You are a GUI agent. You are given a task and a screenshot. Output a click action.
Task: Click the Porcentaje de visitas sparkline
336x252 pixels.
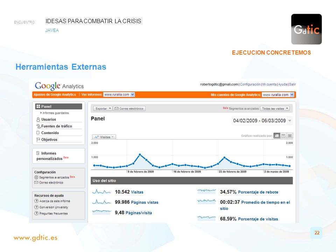pos(206,218)
